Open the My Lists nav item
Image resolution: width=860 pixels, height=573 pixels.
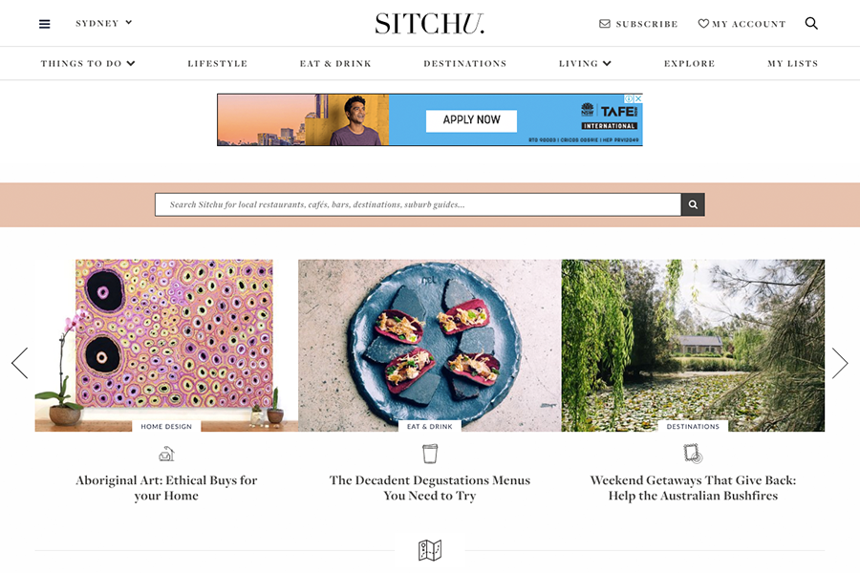point(792,64)
